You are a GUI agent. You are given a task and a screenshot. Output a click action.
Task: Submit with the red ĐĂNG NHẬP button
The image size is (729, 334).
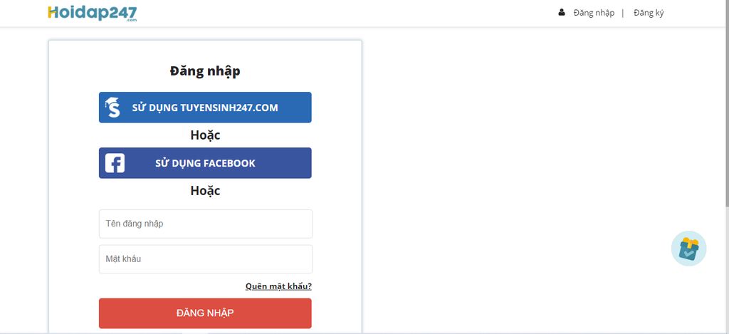pos(205,313)
